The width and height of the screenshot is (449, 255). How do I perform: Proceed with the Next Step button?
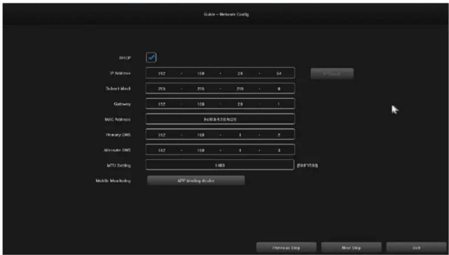pos(351,248)
